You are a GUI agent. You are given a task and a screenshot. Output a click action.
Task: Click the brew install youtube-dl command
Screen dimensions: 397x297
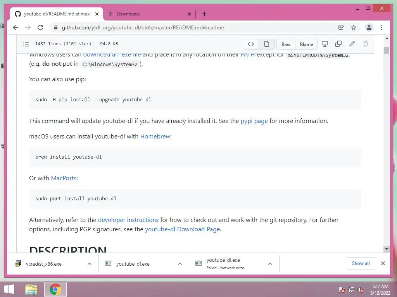pyautogui.click(x=69, y=157)
